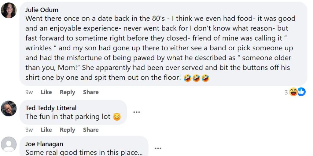Image resolution: width=313 pixels, height=156 pixels.
Task: Open the Joe Flanagan name link
Action: coord(44,144)
